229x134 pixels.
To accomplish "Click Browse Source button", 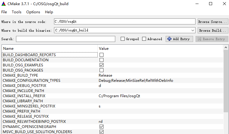I will pos(213,22).
